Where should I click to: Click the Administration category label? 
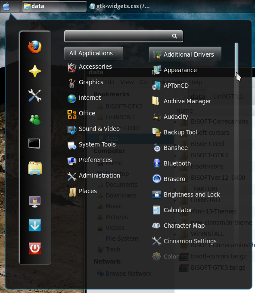(x=99, y=175)
